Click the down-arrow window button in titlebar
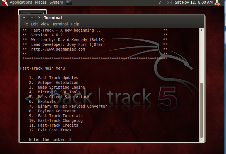This screenshot has width=226, height=154. point(32,17)
